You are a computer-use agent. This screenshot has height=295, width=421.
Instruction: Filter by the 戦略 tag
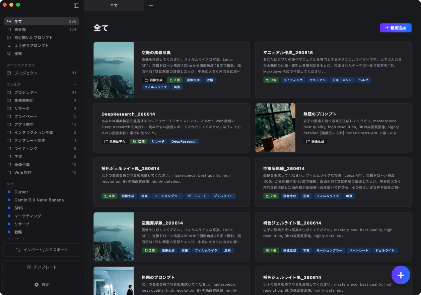pos(42,232)
